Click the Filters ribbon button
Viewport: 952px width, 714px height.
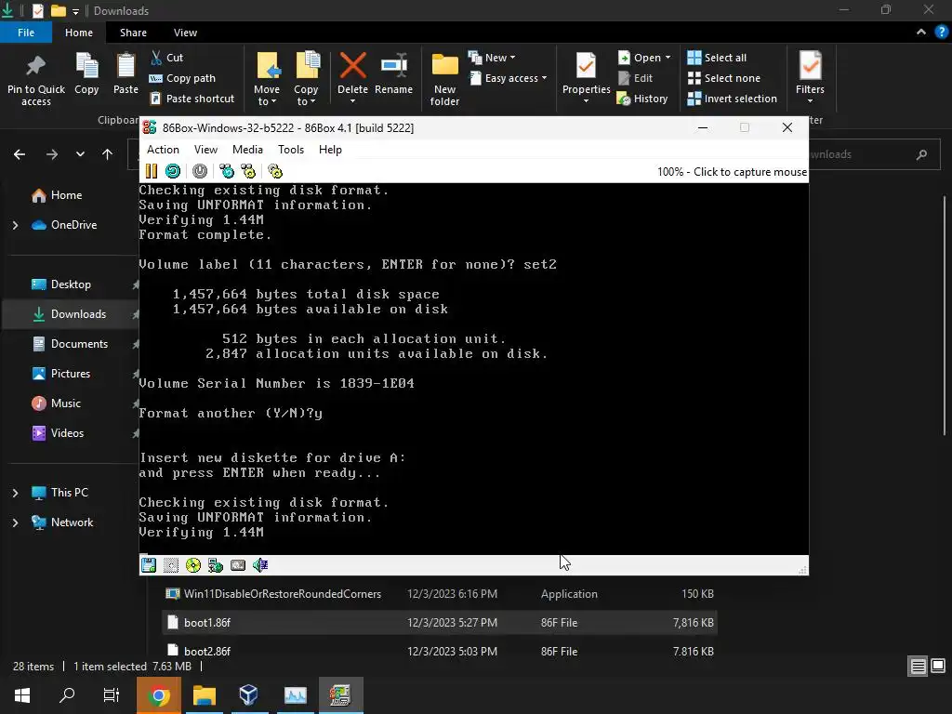811,76
